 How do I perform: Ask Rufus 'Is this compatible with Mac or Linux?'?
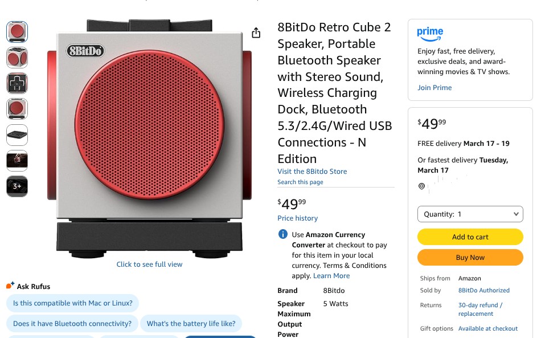[x=73, y=303]
